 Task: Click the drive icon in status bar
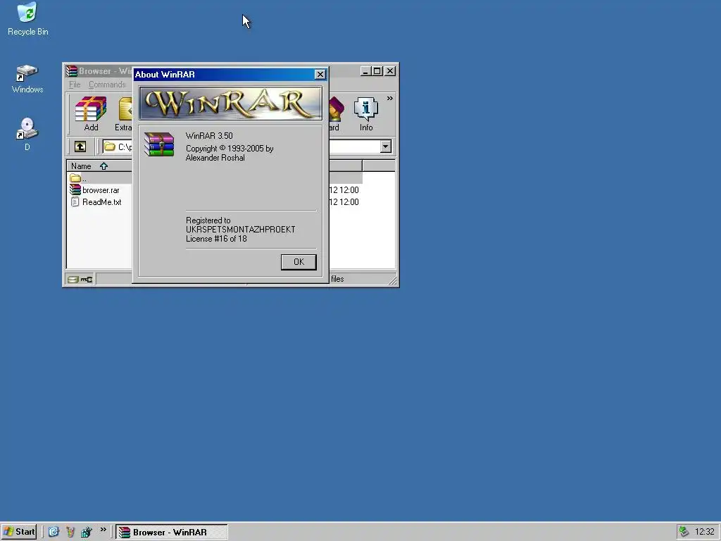pyautogui.click(x=73, y=279)
